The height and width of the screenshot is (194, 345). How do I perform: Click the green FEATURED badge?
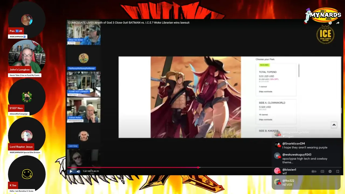pos(264,65)
